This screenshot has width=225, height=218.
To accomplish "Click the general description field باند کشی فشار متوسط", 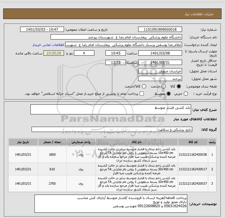I will coord(111,109).
